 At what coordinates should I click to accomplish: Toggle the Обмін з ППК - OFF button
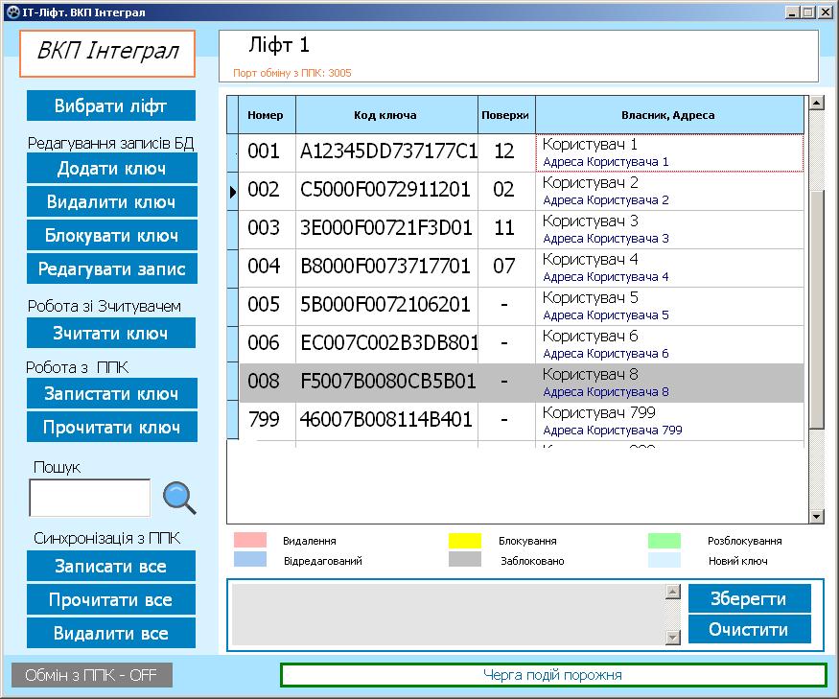coord(92,675)
